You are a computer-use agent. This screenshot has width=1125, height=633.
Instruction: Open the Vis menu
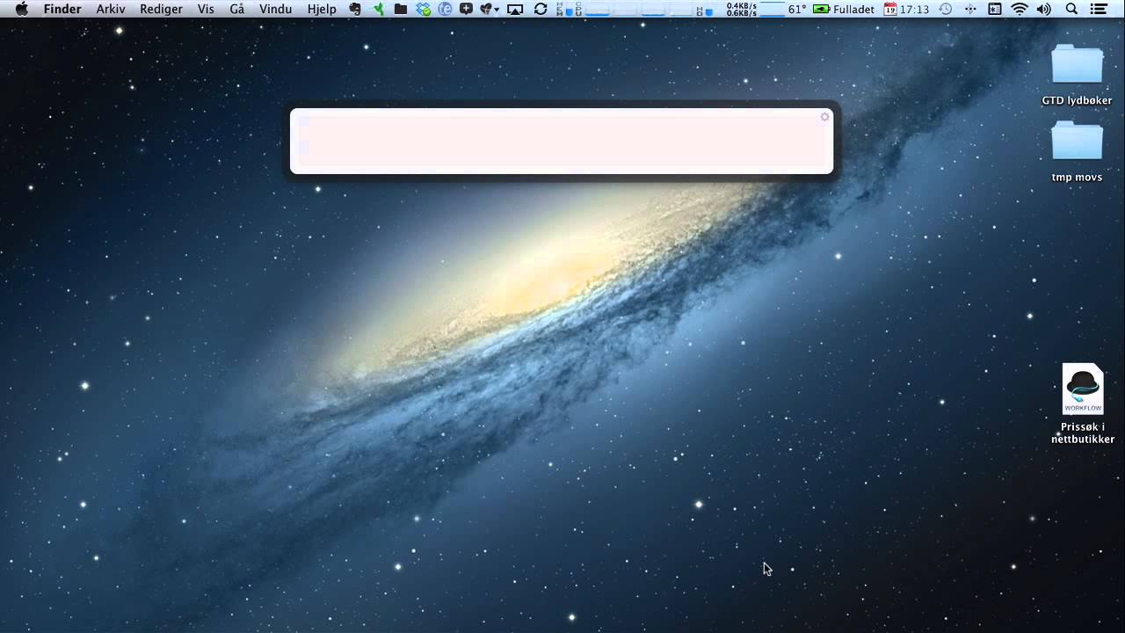coord(206,9)
